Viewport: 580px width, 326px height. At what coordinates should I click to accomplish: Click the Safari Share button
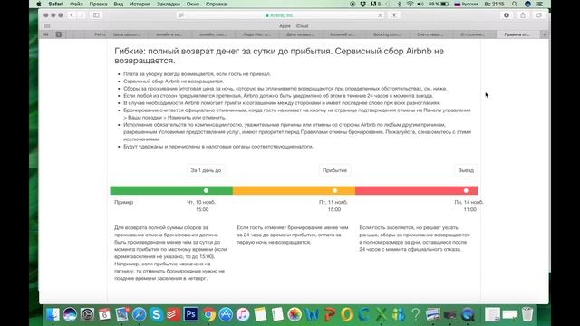click(523, 15)
